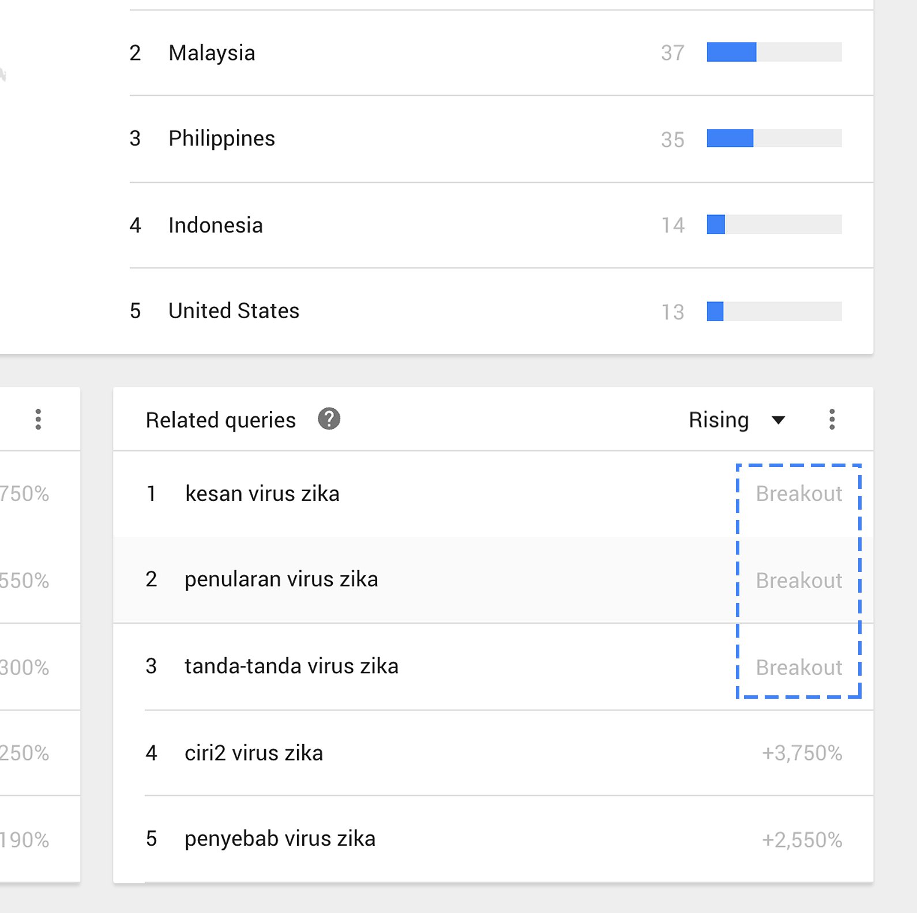Viewport: 917px width, 919px height.
Task: Click Indonesia's interest bar
Action: tap(716, 224)
